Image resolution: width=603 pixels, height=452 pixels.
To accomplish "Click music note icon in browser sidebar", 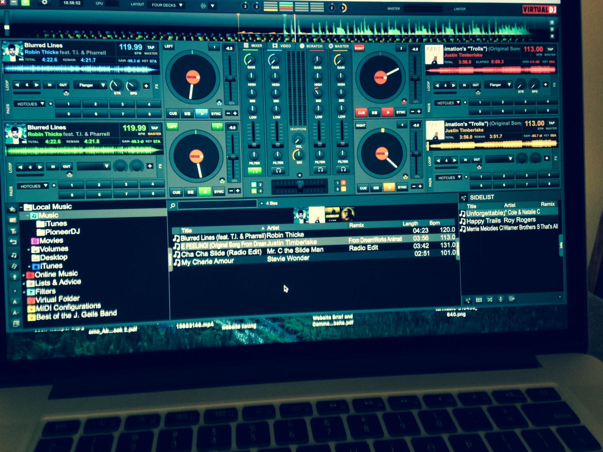I will (14, 254).
